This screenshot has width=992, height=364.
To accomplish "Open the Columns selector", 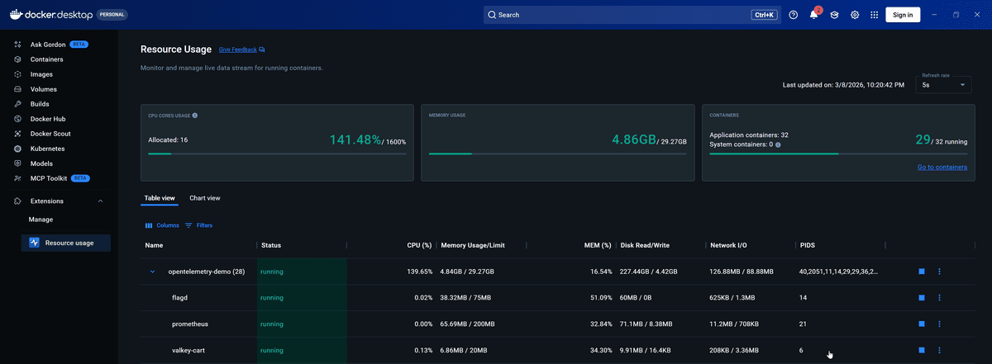I will (x=162, y=225).
